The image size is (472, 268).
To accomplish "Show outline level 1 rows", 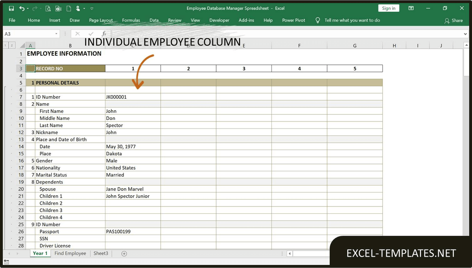I will tap(6, 46).
